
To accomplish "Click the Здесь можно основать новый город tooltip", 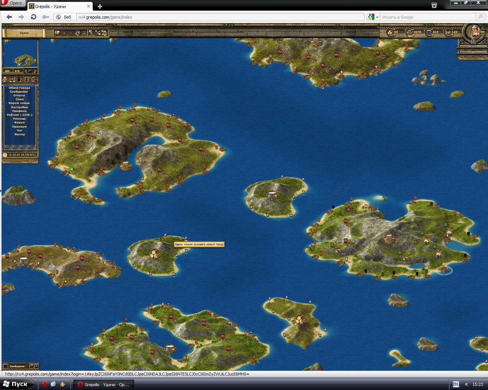I will tap(199, 244).
